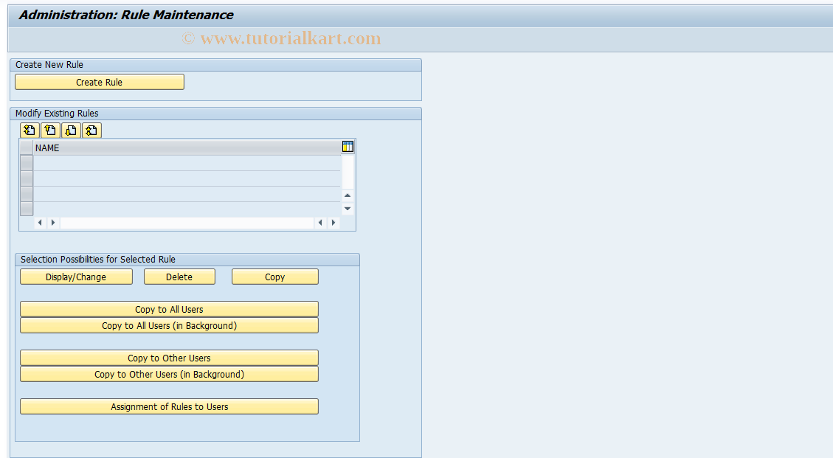Click the horizontal scrollbar track of the rules table

click(187, 223)
